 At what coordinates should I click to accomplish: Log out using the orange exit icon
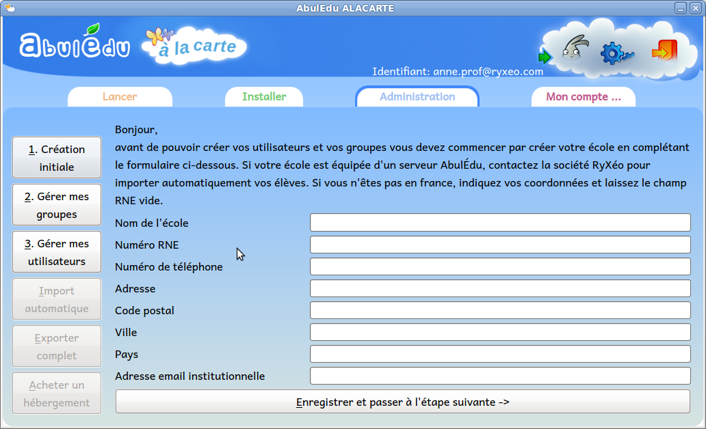pos(664,51)
